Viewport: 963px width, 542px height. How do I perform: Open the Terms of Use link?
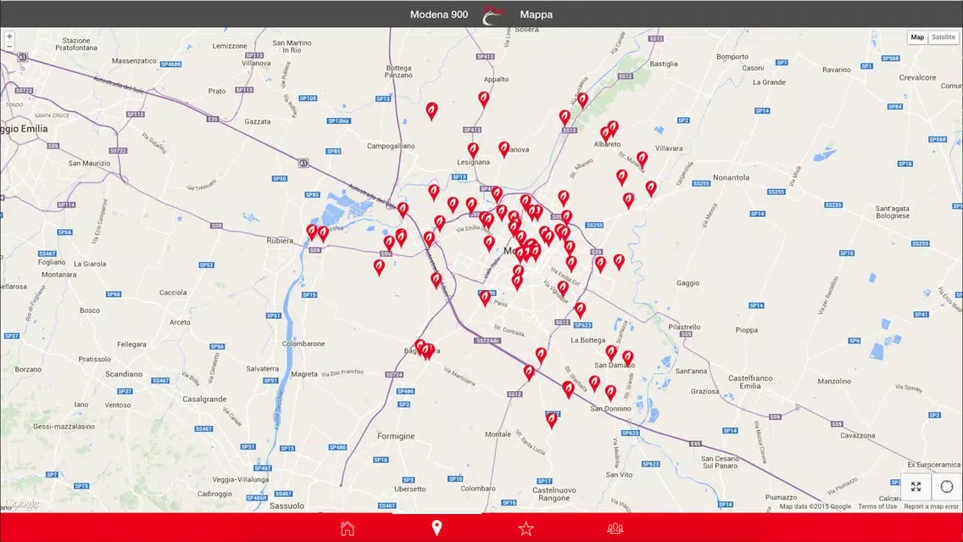click(877, 506)
